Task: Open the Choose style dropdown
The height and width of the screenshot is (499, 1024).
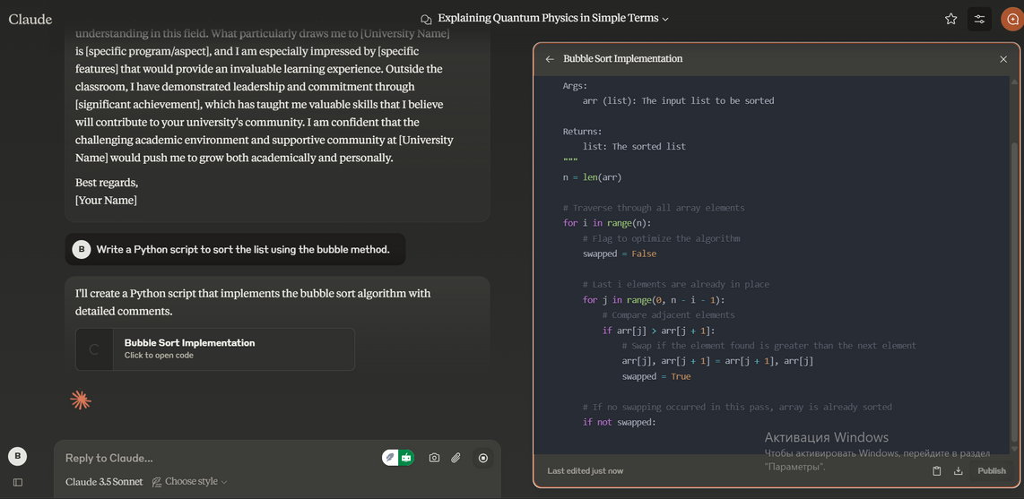Action: (x=190, y=482)
